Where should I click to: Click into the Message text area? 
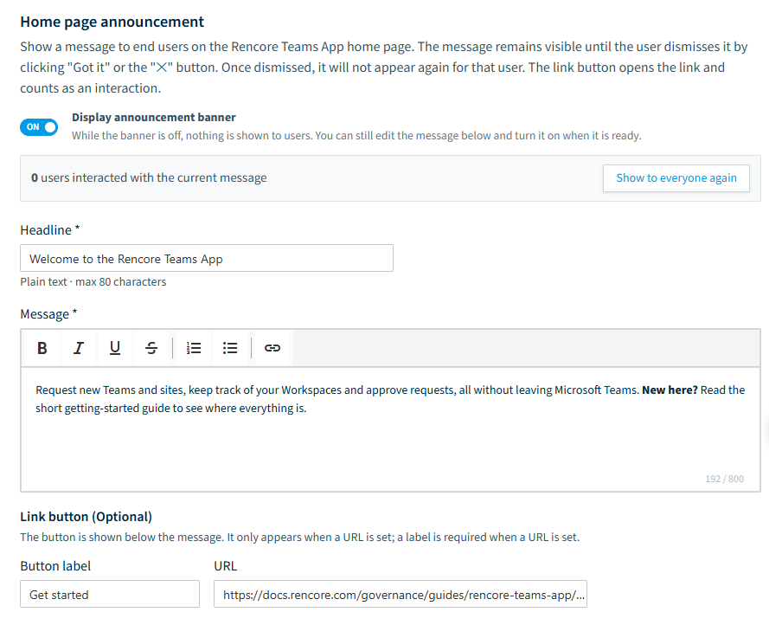point(390,429)
